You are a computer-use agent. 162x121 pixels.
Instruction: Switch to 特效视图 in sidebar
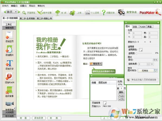[x=9, y=116]
